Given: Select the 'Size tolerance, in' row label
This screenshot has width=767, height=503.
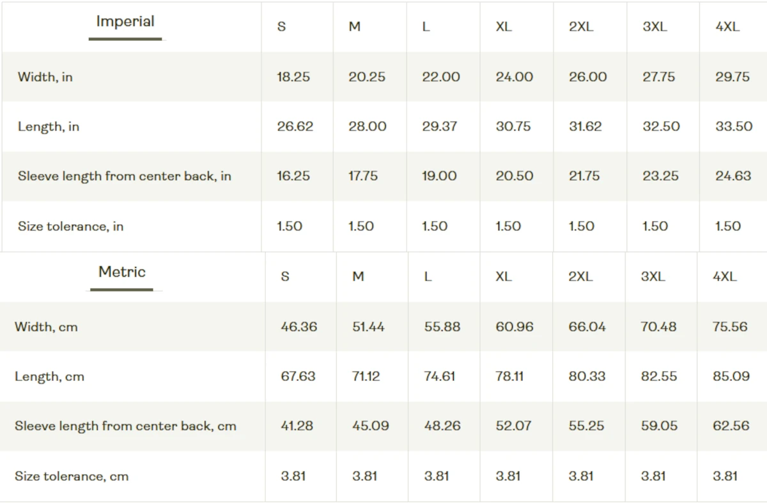Looking at the screenshot, I should tap(71, 226).
